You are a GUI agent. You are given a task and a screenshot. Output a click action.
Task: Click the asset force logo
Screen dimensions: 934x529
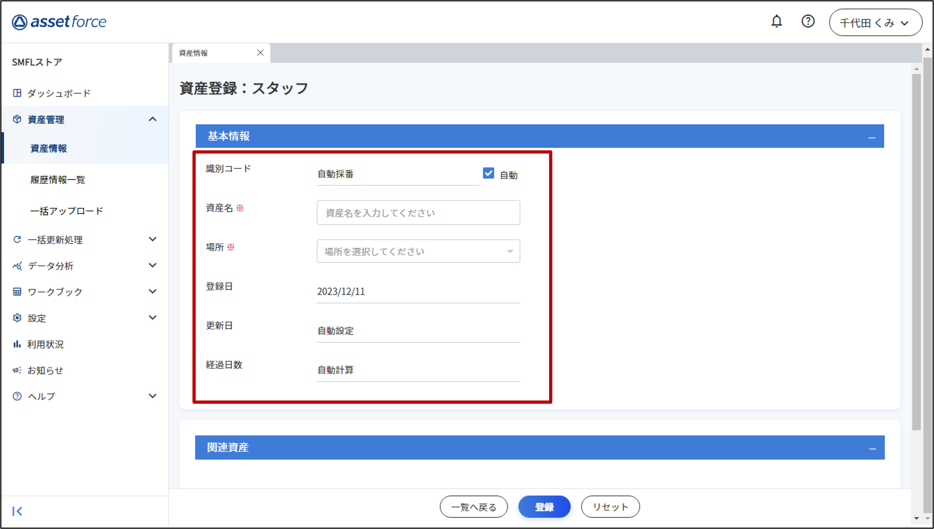click(x=59, y=22)
